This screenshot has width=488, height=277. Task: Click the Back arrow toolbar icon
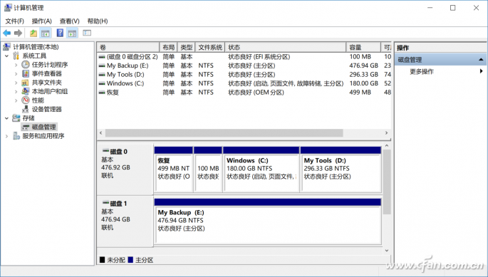point(7,33)
